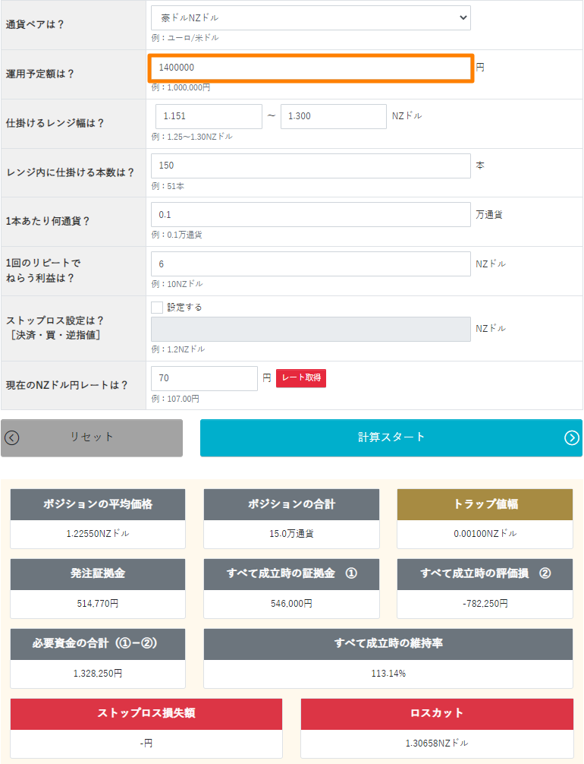Click the 1本あたり何通貨？ label
This screenshot has height=764, width=584.
[48, 221]
